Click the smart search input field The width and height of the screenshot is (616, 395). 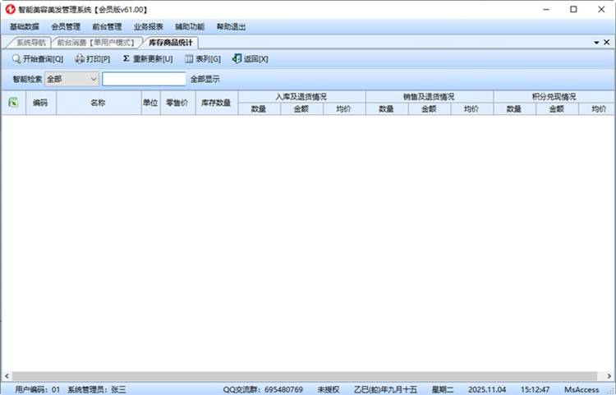pos(144,79)
